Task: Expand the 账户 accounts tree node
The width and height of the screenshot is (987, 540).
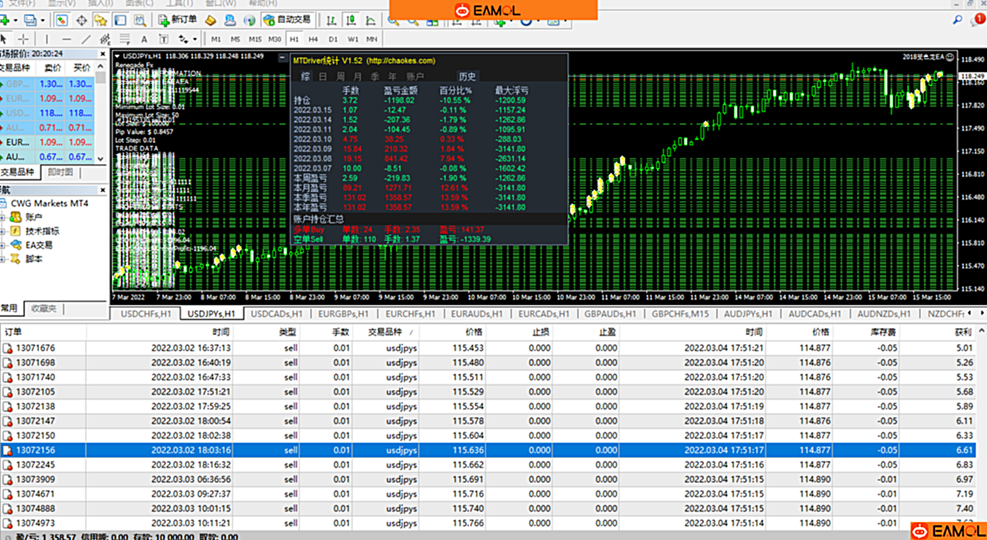Action: [x=3, y=218]
